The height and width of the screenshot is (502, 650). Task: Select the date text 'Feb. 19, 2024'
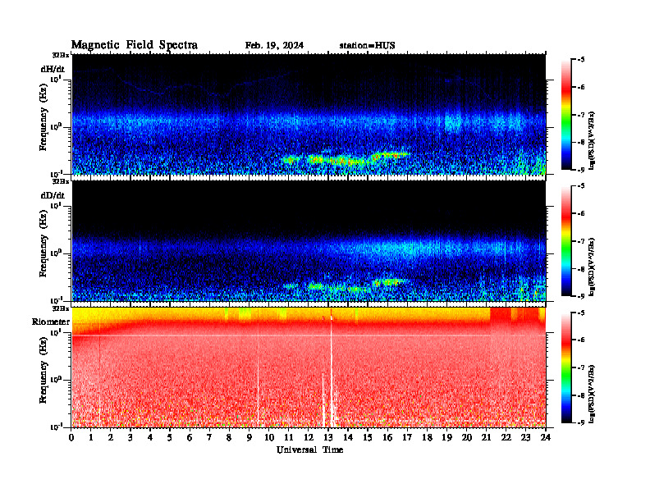click(x=274, y=45)
